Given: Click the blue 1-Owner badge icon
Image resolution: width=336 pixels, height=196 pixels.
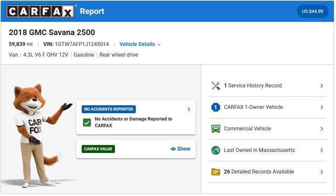Looking at the screenshot, I should pyautogui.click(x=216, y=107).
